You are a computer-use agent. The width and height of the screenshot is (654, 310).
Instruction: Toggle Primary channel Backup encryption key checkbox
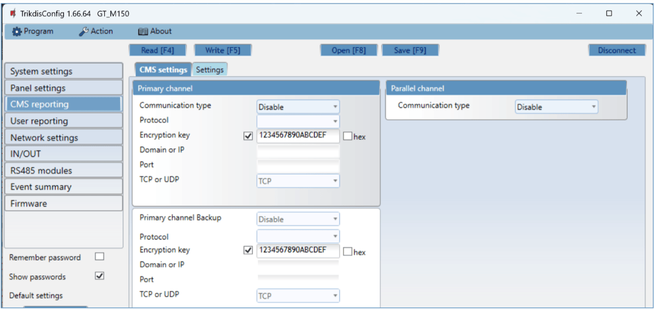tap(249, 250)
